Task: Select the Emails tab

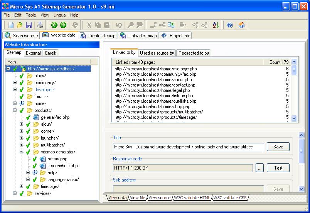Action: (51, 53)
